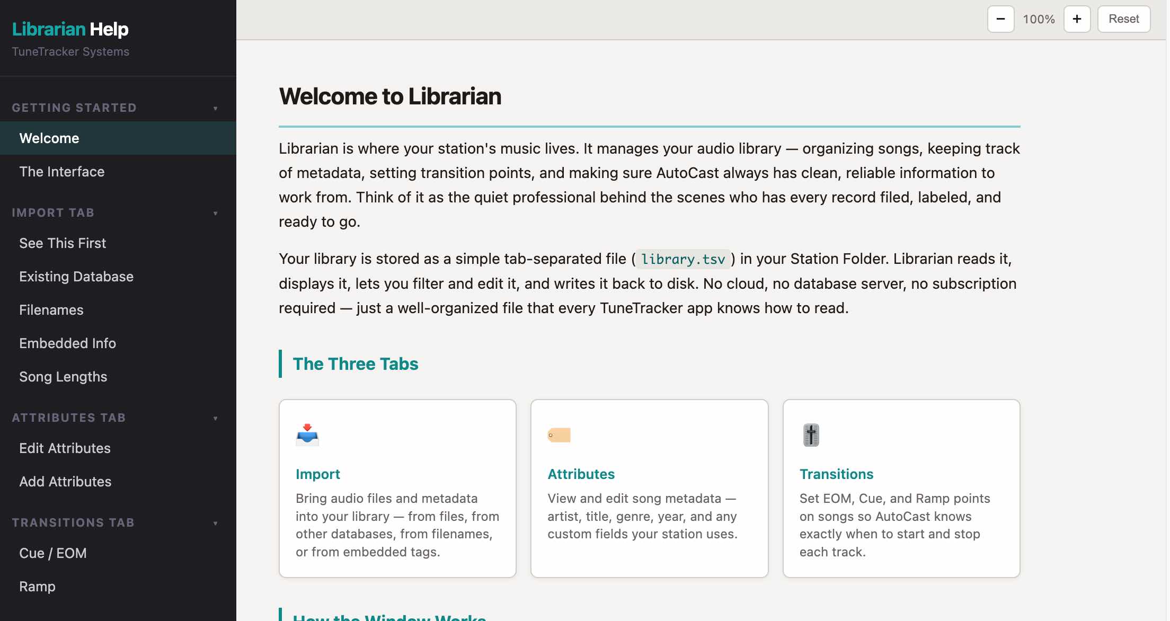Click the tag icon on the Attributes card
Image resolution: width=1170 pixels, height=621 pixels.
tap(559, 434)
